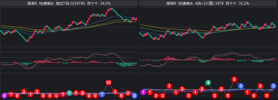278x100 pixels.
Task: Click the 34.3% value in left title
Action: point(105,3)
